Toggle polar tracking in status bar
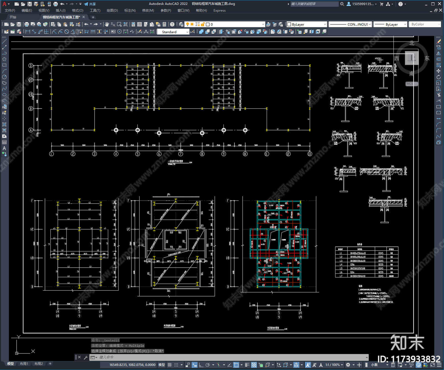The image size is (444, 370). (208, 365)
